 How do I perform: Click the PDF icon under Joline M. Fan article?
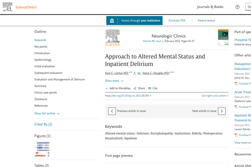pyautogui.click(x=236, y=83)
